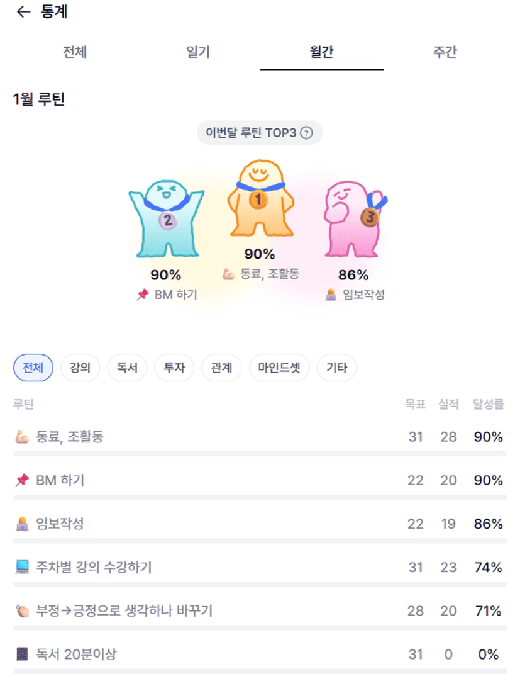Click the clapping hands icon in 부정→긍정 row

click(22, 611)
